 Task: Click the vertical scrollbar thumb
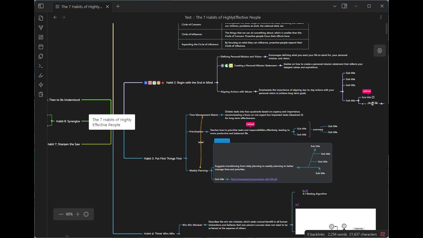387,28
